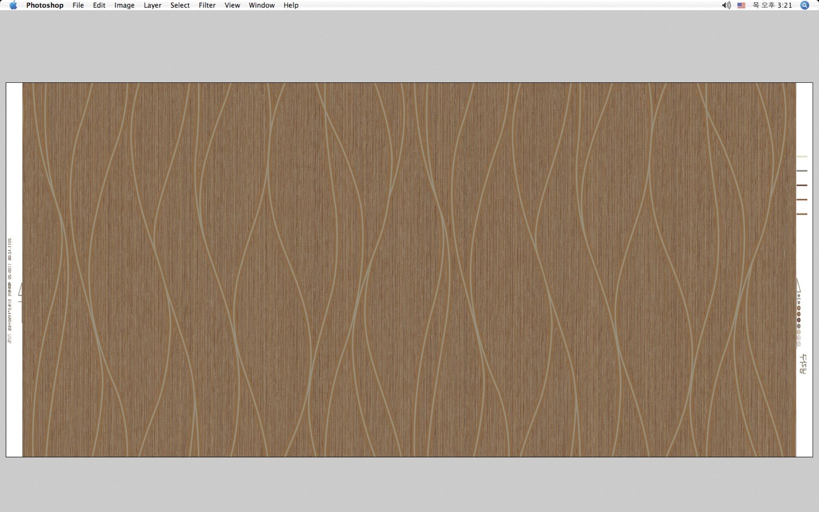The width and height of the screenshot is (819, 512).
Task: Open the Edit menu
Action: tap(99, 5)
